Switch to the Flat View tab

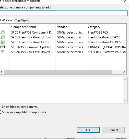click(x=7, y=20)
